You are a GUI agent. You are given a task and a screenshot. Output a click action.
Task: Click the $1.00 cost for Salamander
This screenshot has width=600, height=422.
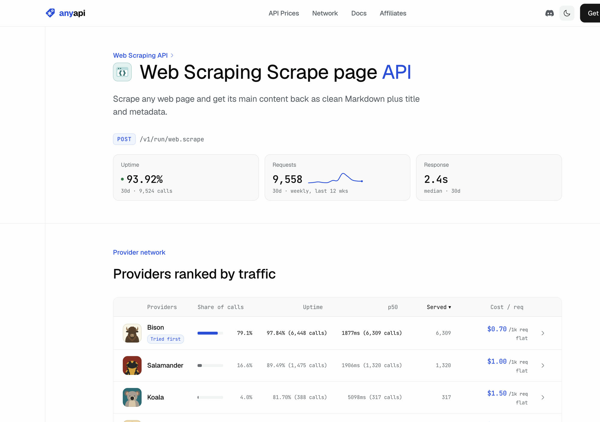497,361
